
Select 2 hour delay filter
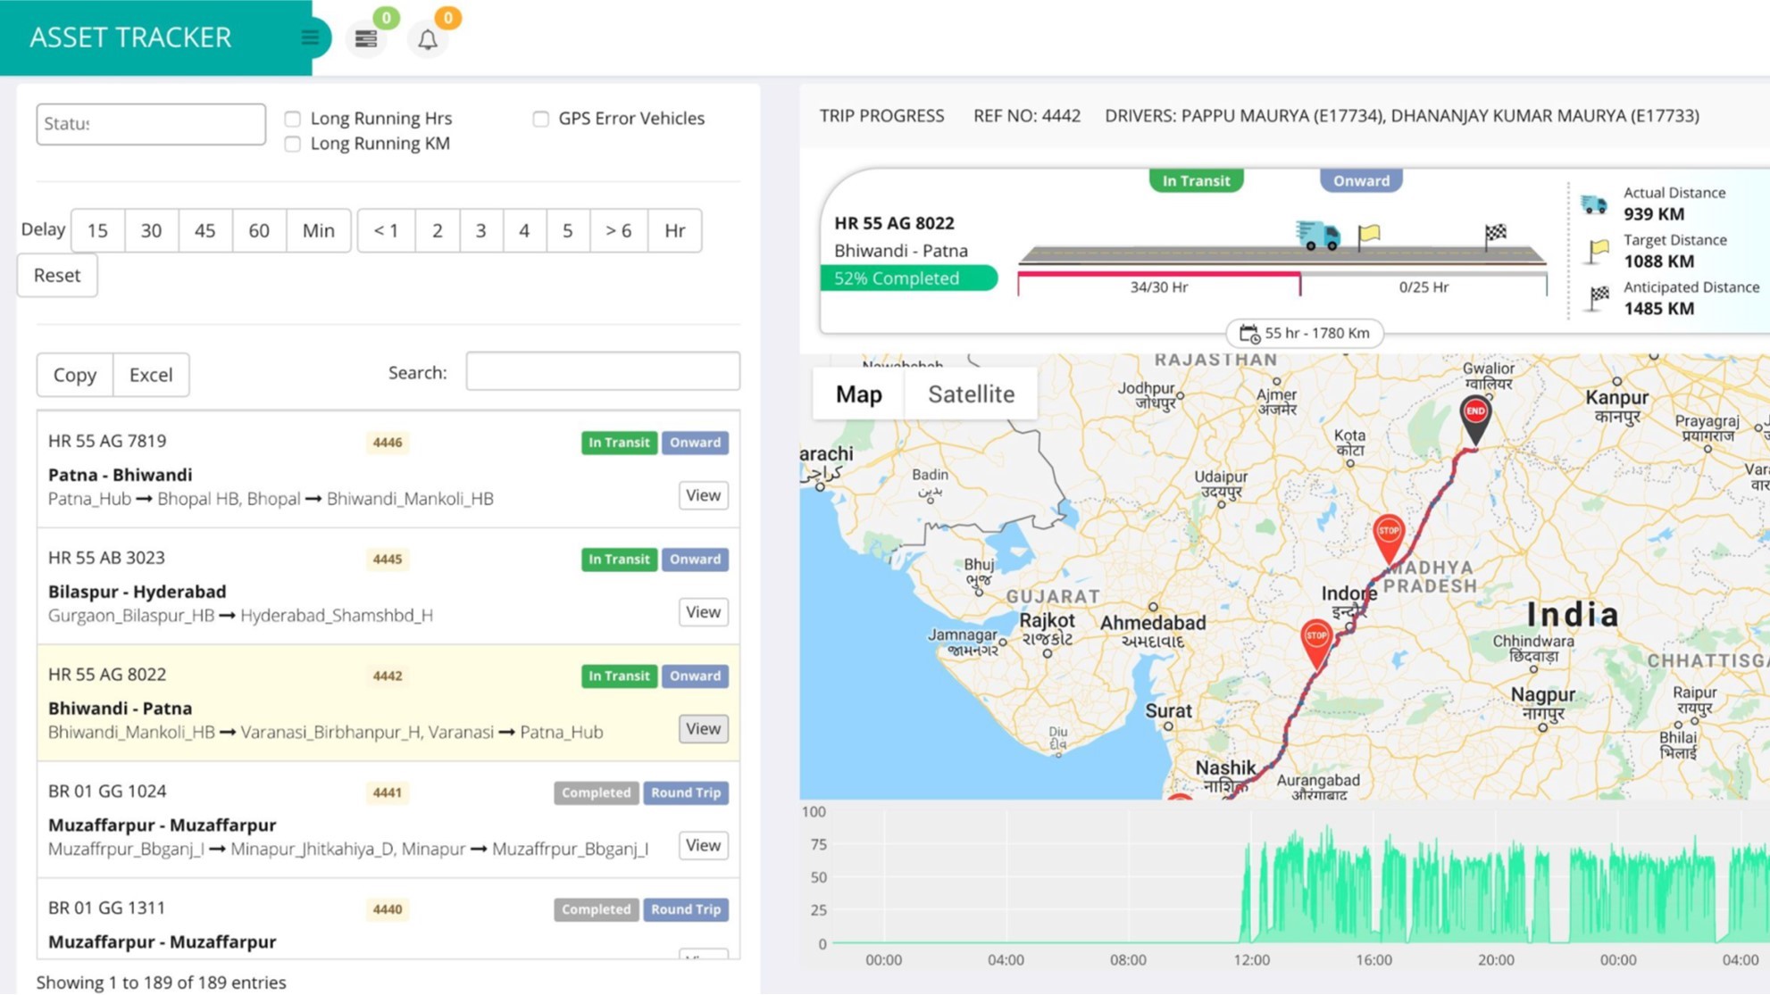[437, 231]
